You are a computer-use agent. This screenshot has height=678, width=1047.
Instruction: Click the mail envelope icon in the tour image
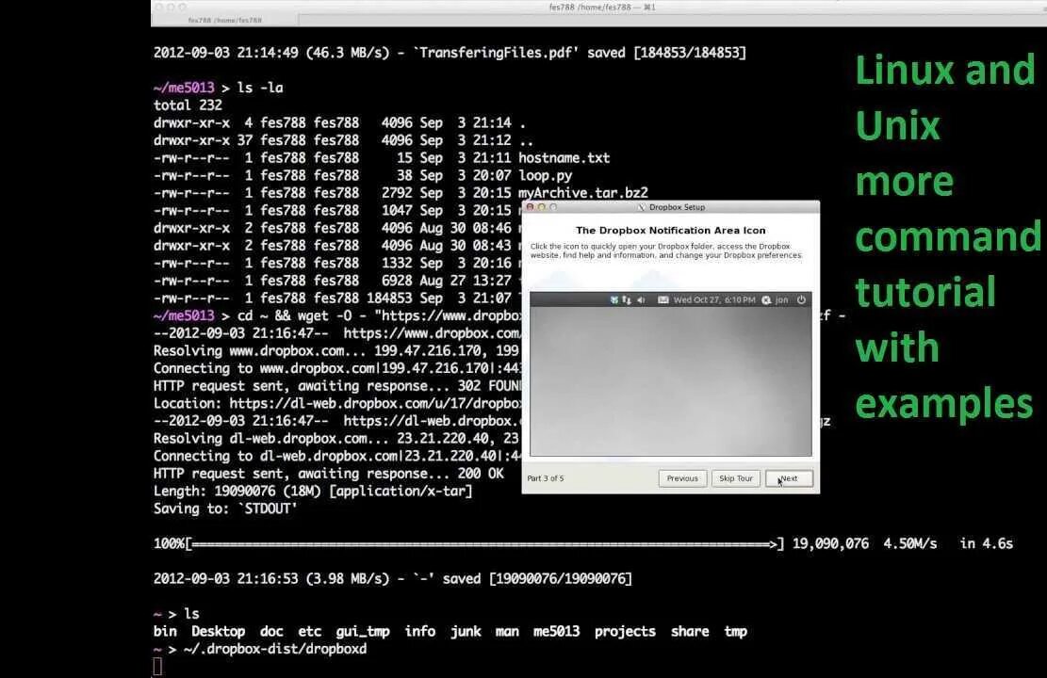pyautogui.click(x=663, y=300)
